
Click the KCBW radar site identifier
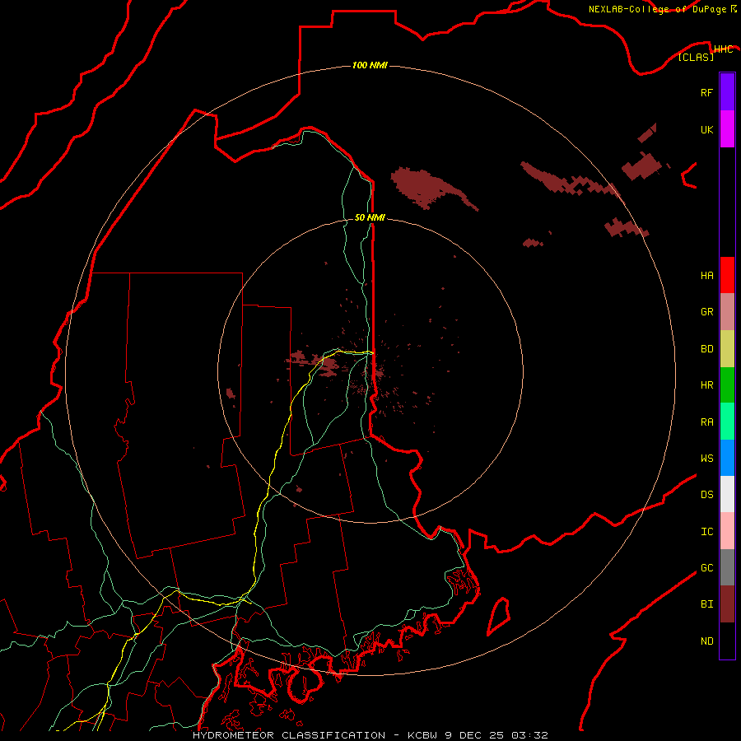(x=423, y=735)
